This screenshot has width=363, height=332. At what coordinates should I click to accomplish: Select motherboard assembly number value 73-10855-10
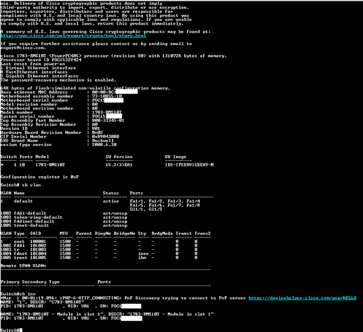(107, 96)
